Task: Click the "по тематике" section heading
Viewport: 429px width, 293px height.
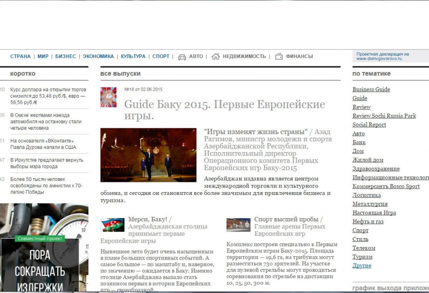Action: click(x=372, y=73)
